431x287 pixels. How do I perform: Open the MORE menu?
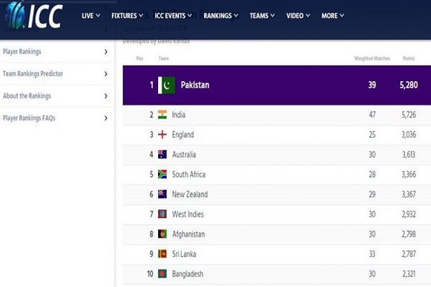(x=333, y=16)
